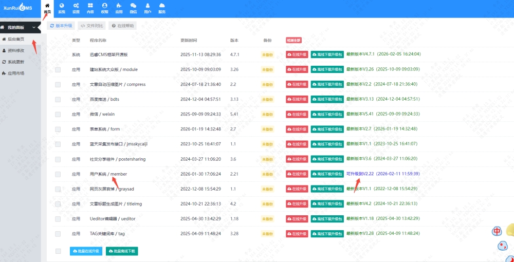The width and height of the screenshot is (514, 262).
Task: Open the 微信 WeChat icon in top navigation
Action: coord(133,7)
